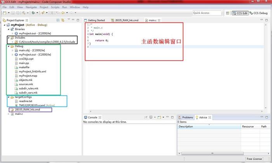This screenshot has height=163, width=272.
Task: Click Free License in status bar
Action: (254, 159)
